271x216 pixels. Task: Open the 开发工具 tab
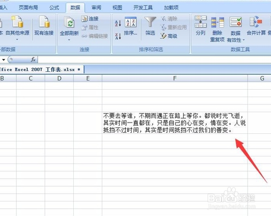tap(143, 8)
